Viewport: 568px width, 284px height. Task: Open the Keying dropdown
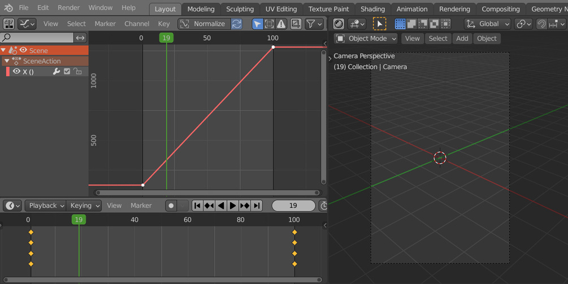(x=85, y=206)
